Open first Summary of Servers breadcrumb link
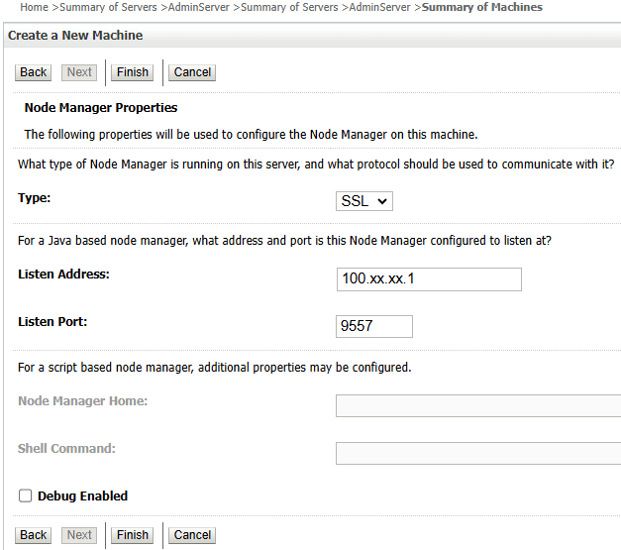 click(108, 7)
